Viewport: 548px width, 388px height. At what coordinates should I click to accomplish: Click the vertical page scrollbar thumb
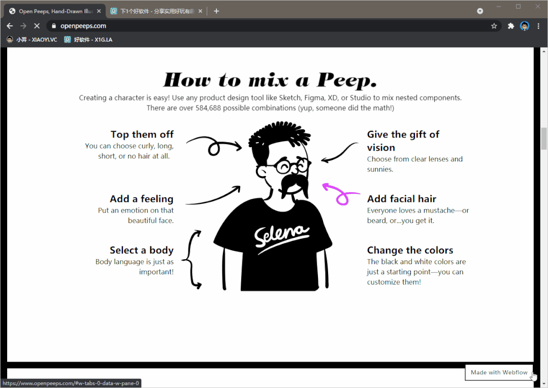click(544, 138)
